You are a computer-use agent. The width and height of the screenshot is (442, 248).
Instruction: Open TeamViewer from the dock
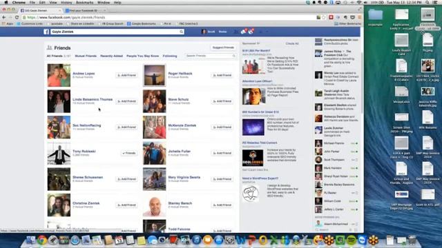tap(362, 240)
